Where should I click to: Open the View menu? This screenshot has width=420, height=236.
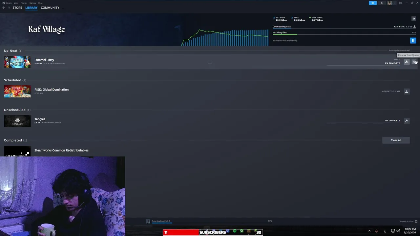16,3
